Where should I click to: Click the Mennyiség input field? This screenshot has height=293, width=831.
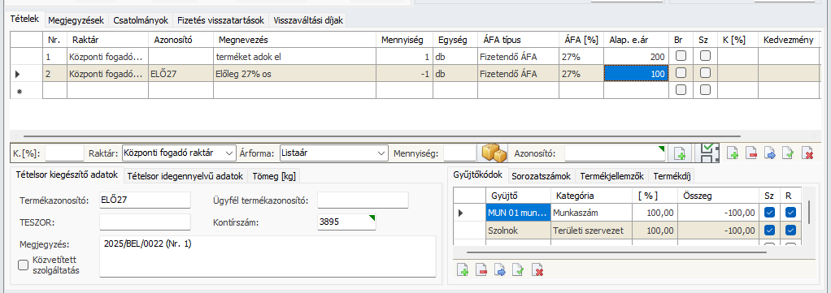[x=459, y=153]
